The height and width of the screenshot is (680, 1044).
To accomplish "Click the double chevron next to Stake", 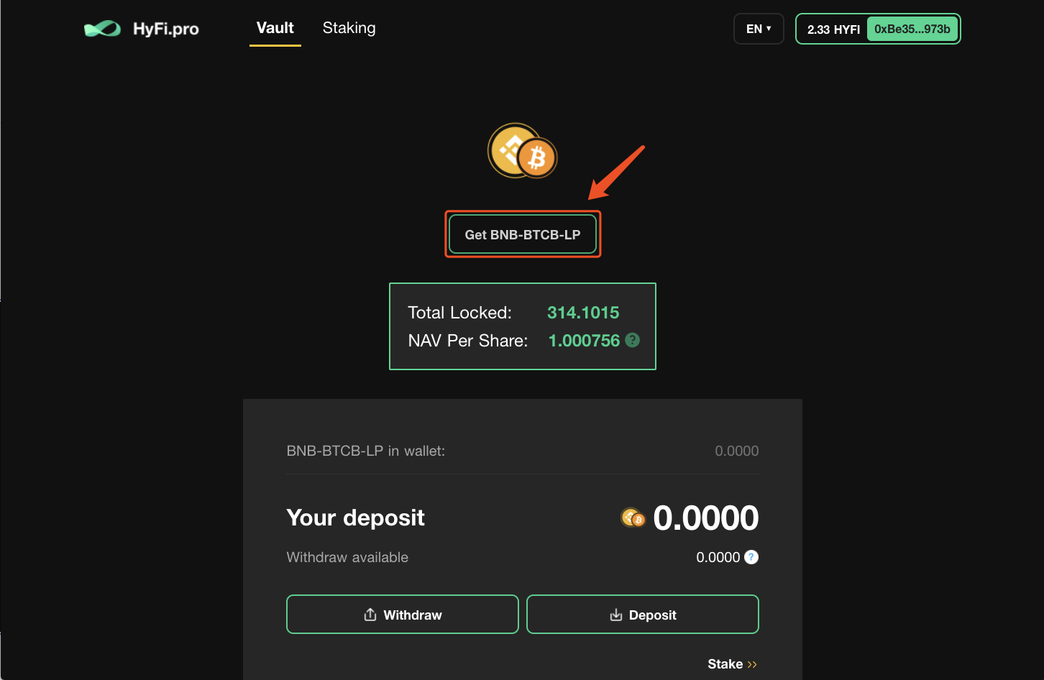I will [x=752, y=664].
